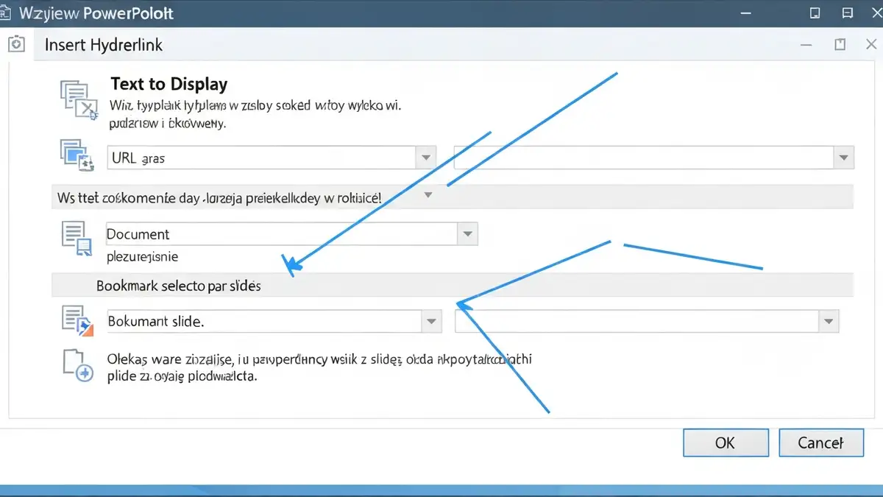The image size is (883, 497).
Task: Click the home icon in PowerPoint title bar
Action: [7, 13]
